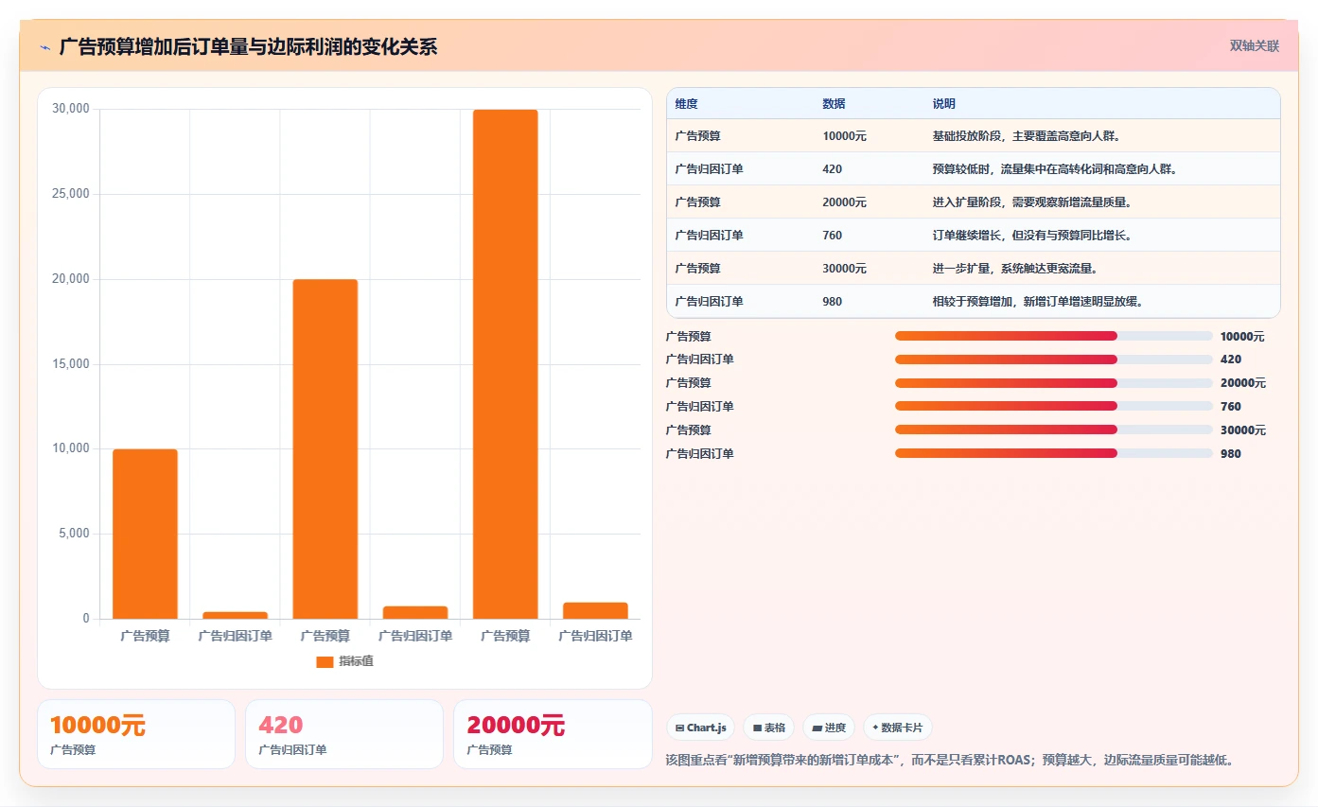Click the progress bar beside value 980
Image resolution: width=1318 pixels, height=807 pixels.
[1053, 453]
